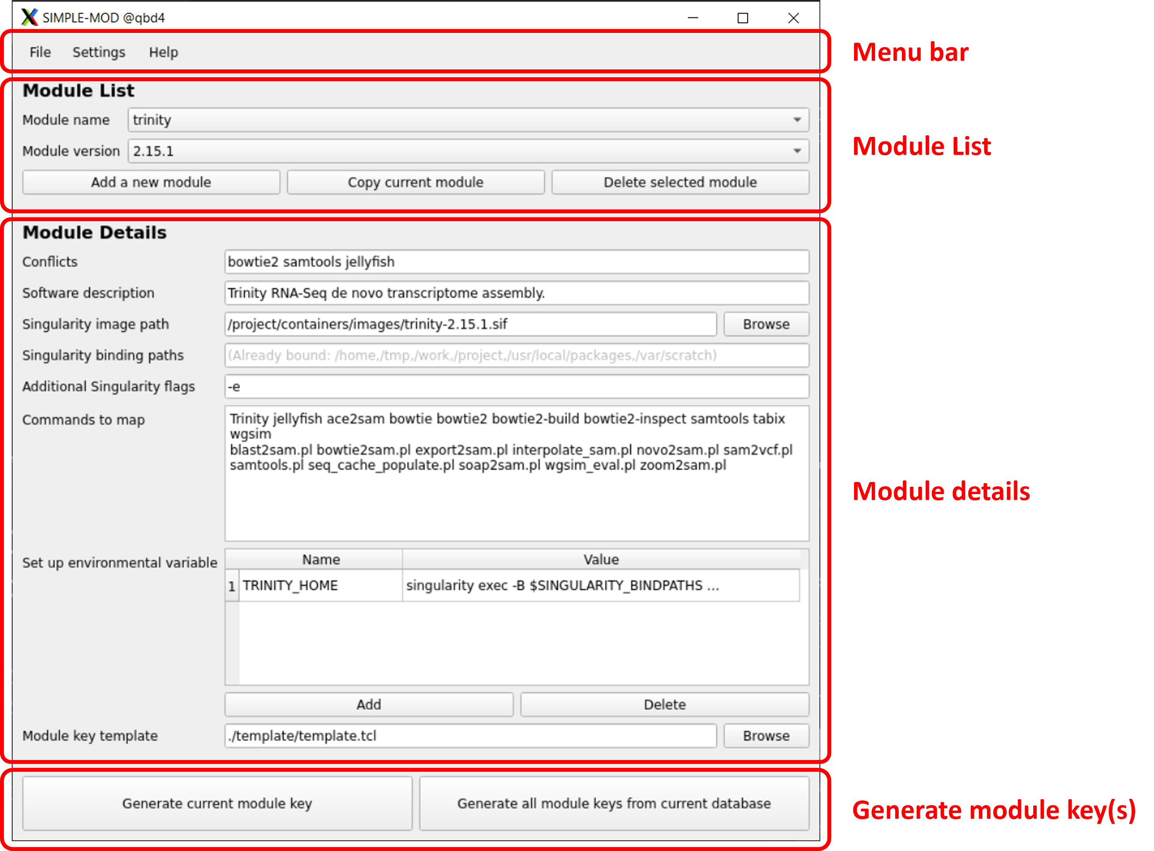Browse for Singularity image path

pos(766,325)
